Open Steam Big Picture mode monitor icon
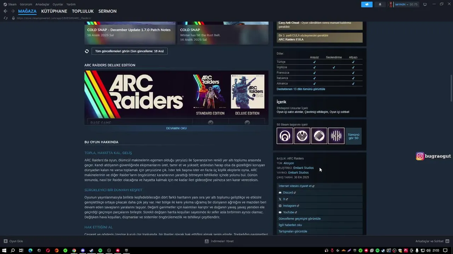Viewport: 453px width, 254px height. (x=425, y=4)
